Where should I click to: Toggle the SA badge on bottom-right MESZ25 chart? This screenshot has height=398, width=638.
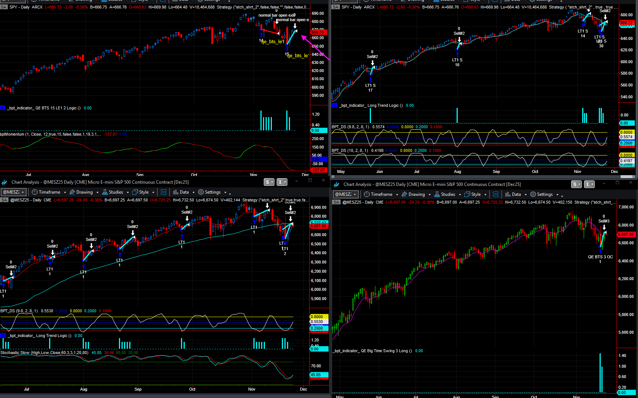(x=336, y=202)
